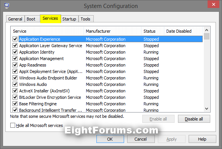Go to the Startup tab
Viewport: 222px width, 149px height.
click(69, 19)
